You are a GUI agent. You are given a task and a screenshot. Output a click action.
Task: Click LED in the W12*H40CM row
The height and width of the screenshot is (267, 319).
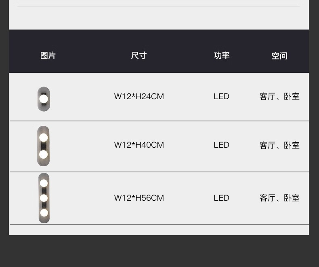(221, 145)
